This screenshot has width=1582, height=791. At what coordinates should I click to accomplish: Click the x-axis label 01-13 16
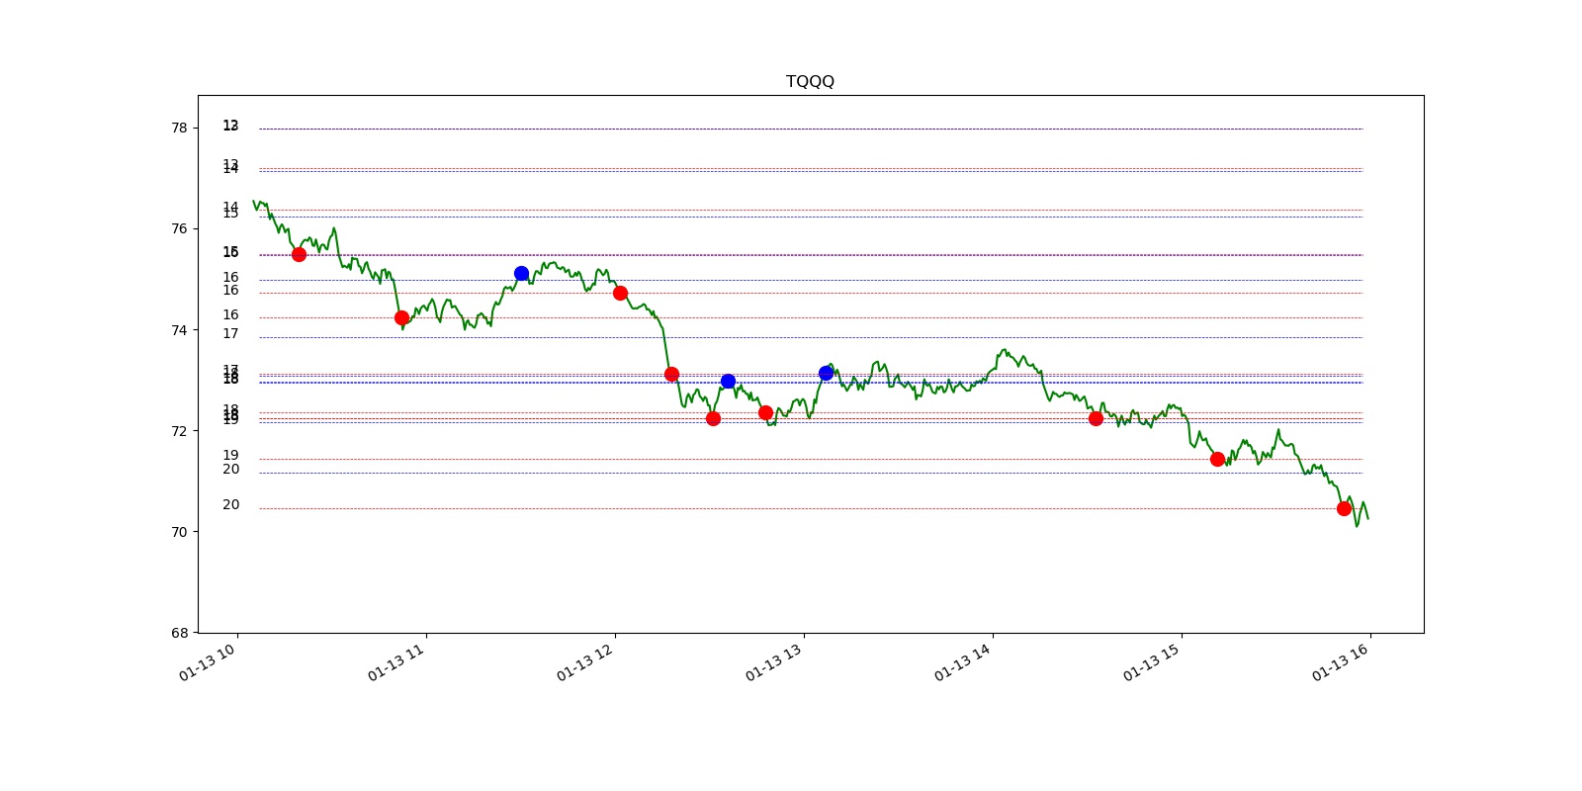[x=1340, y=662]
